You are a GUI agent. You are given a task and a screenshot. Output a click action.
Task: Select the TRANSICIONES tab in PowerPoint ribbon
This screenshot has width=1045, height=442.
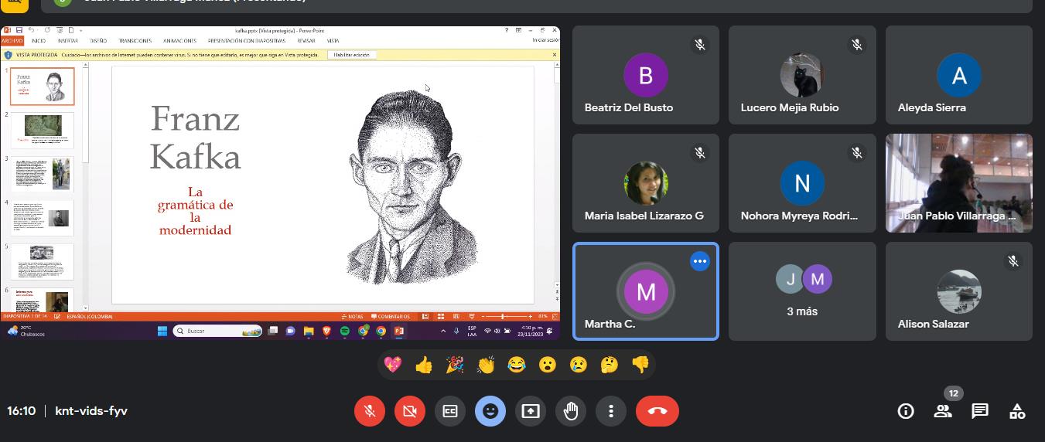(135, 41)
